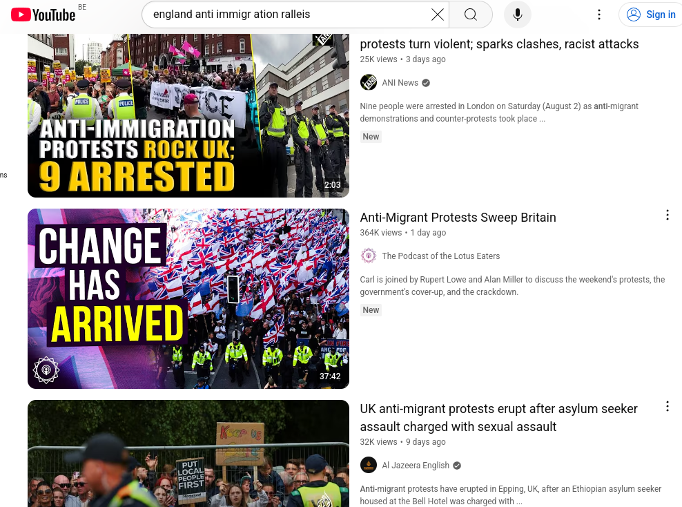Image resolution: width=682 pixels, height=507 pixels.
Task: Open the ANI News channel name link
Action: pos(400,83)
